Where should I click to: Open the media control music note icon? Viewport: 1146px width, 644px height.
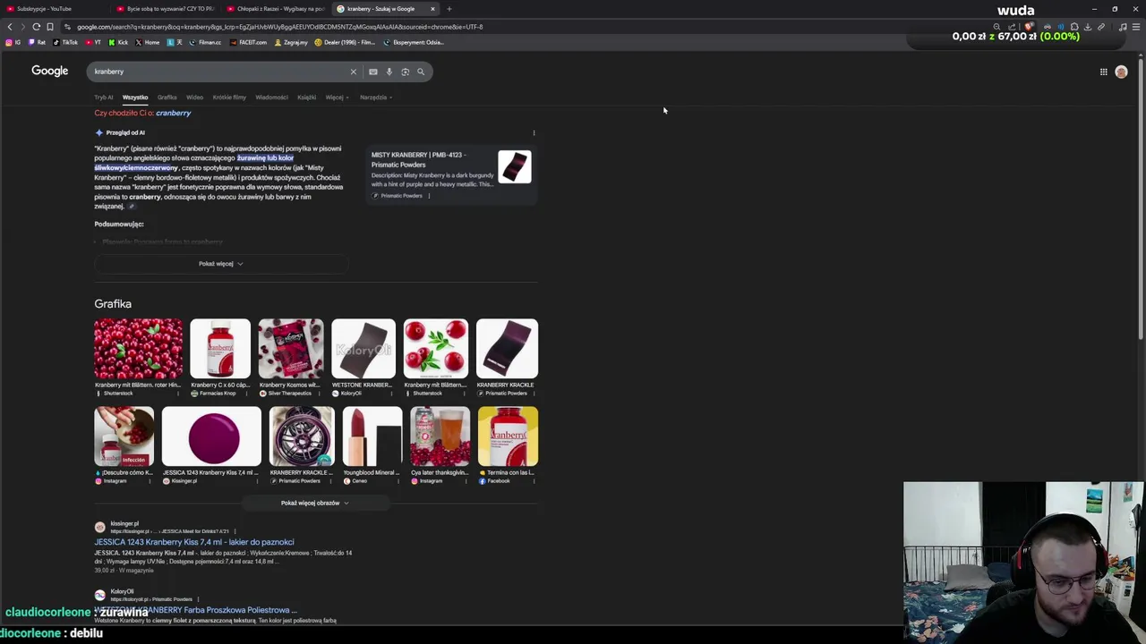click(1123, 27)
